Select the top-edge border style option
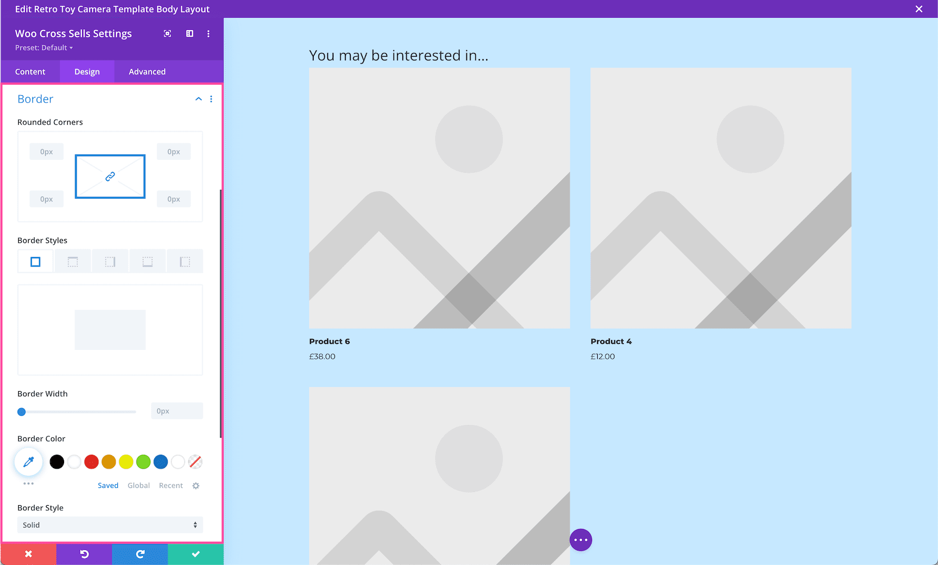The image size is (938, 565). pos(72,261)
